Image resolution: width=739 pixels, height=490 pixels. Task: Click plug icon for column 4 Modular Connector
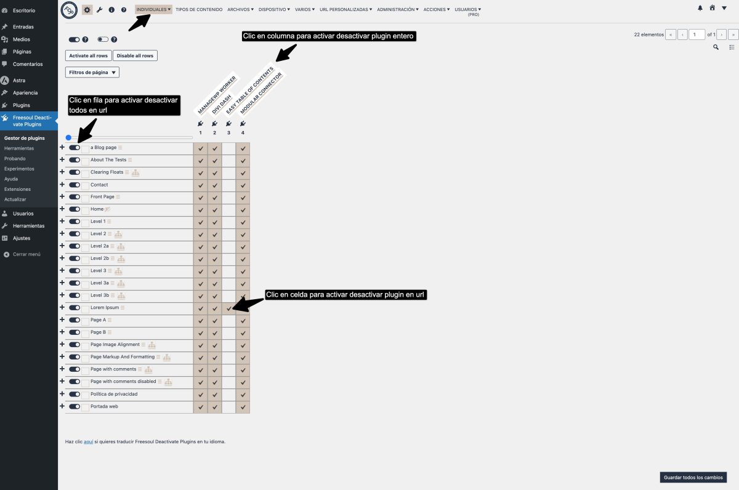[243, 124]
